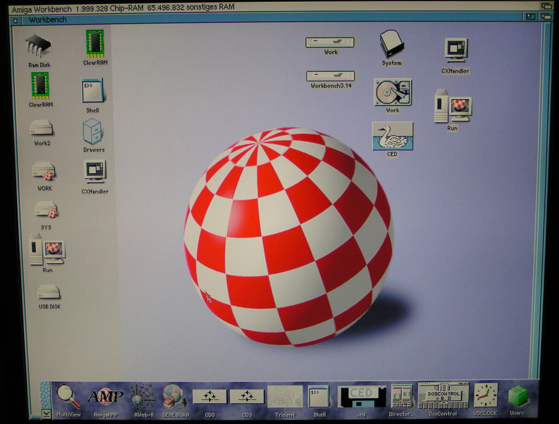Click the Workbench window title bar
This screenshot has height=424, width=559.
272,19
